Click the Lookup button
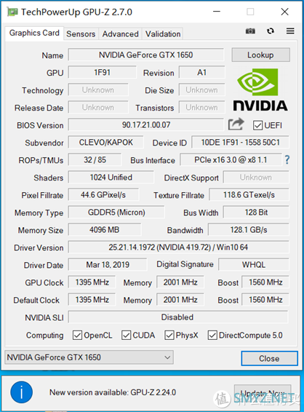Image resolution: width=304 pixels, height=412 pixels. [x=260, y=55]
